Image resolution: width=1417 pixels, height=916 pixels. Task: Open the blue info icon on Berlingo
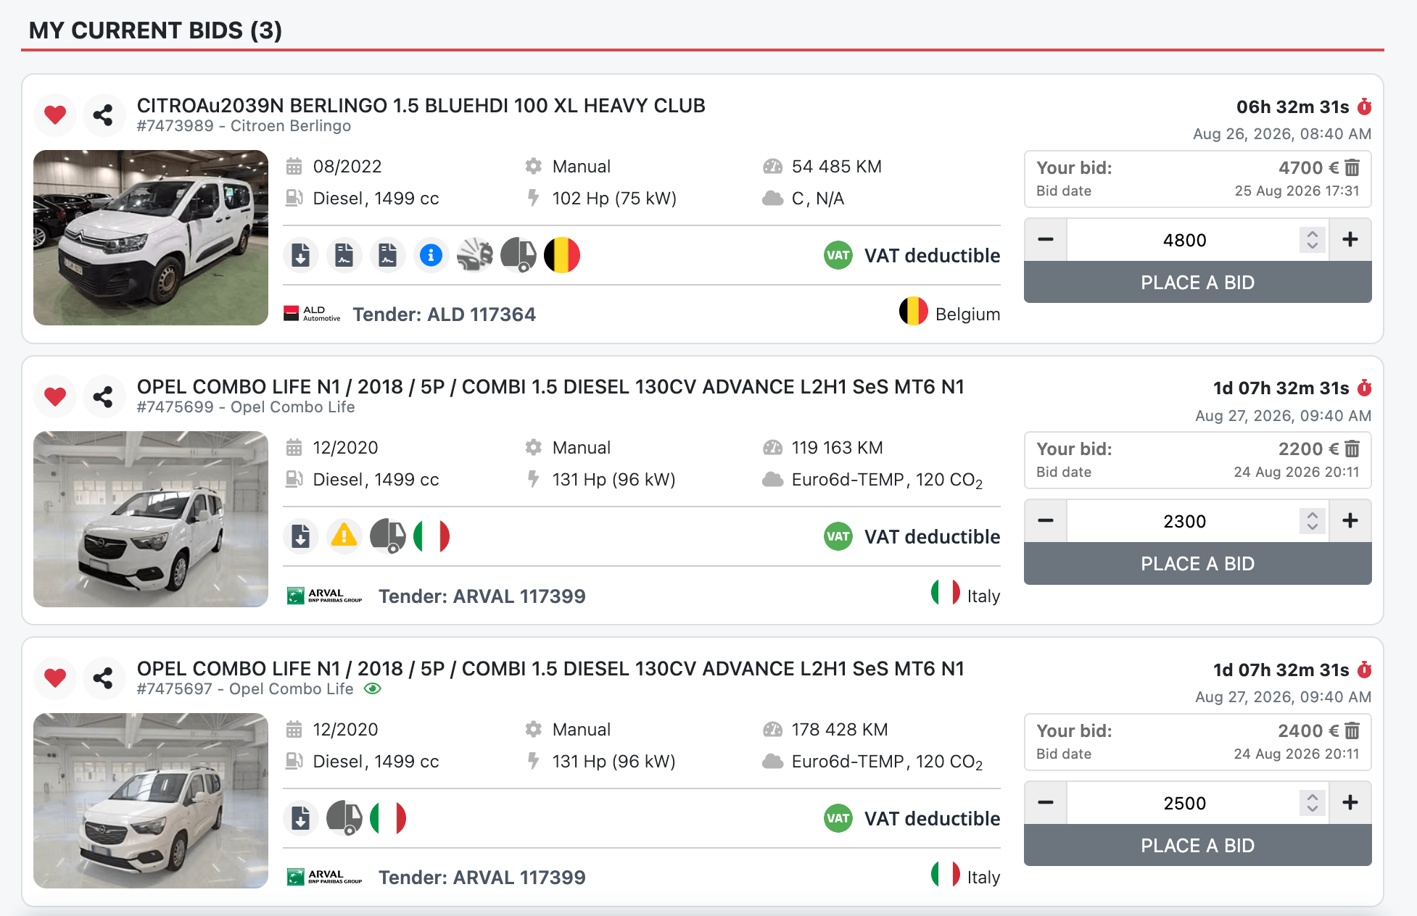pyautogui.click(x=431, y=255)
